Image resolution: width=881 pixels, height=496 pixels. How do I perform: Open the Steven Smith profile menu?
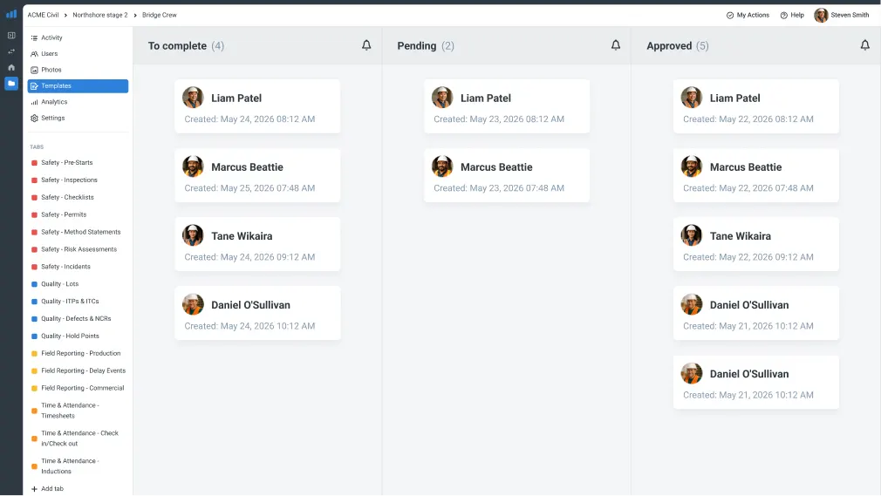tap(841, 15)
